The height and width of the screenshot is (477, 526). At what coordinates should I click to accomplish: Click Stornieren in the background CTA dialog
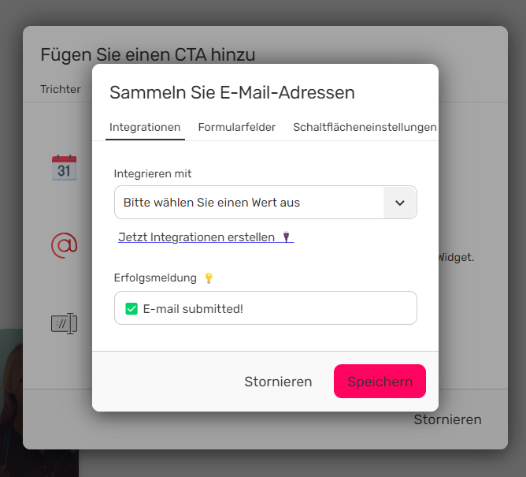tap(447, 419)
